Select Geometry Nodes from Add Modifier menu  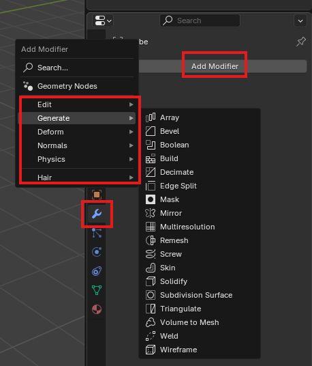[x=77, y=86]
